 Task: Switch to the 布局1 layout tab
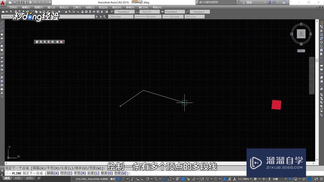point(18,178)
